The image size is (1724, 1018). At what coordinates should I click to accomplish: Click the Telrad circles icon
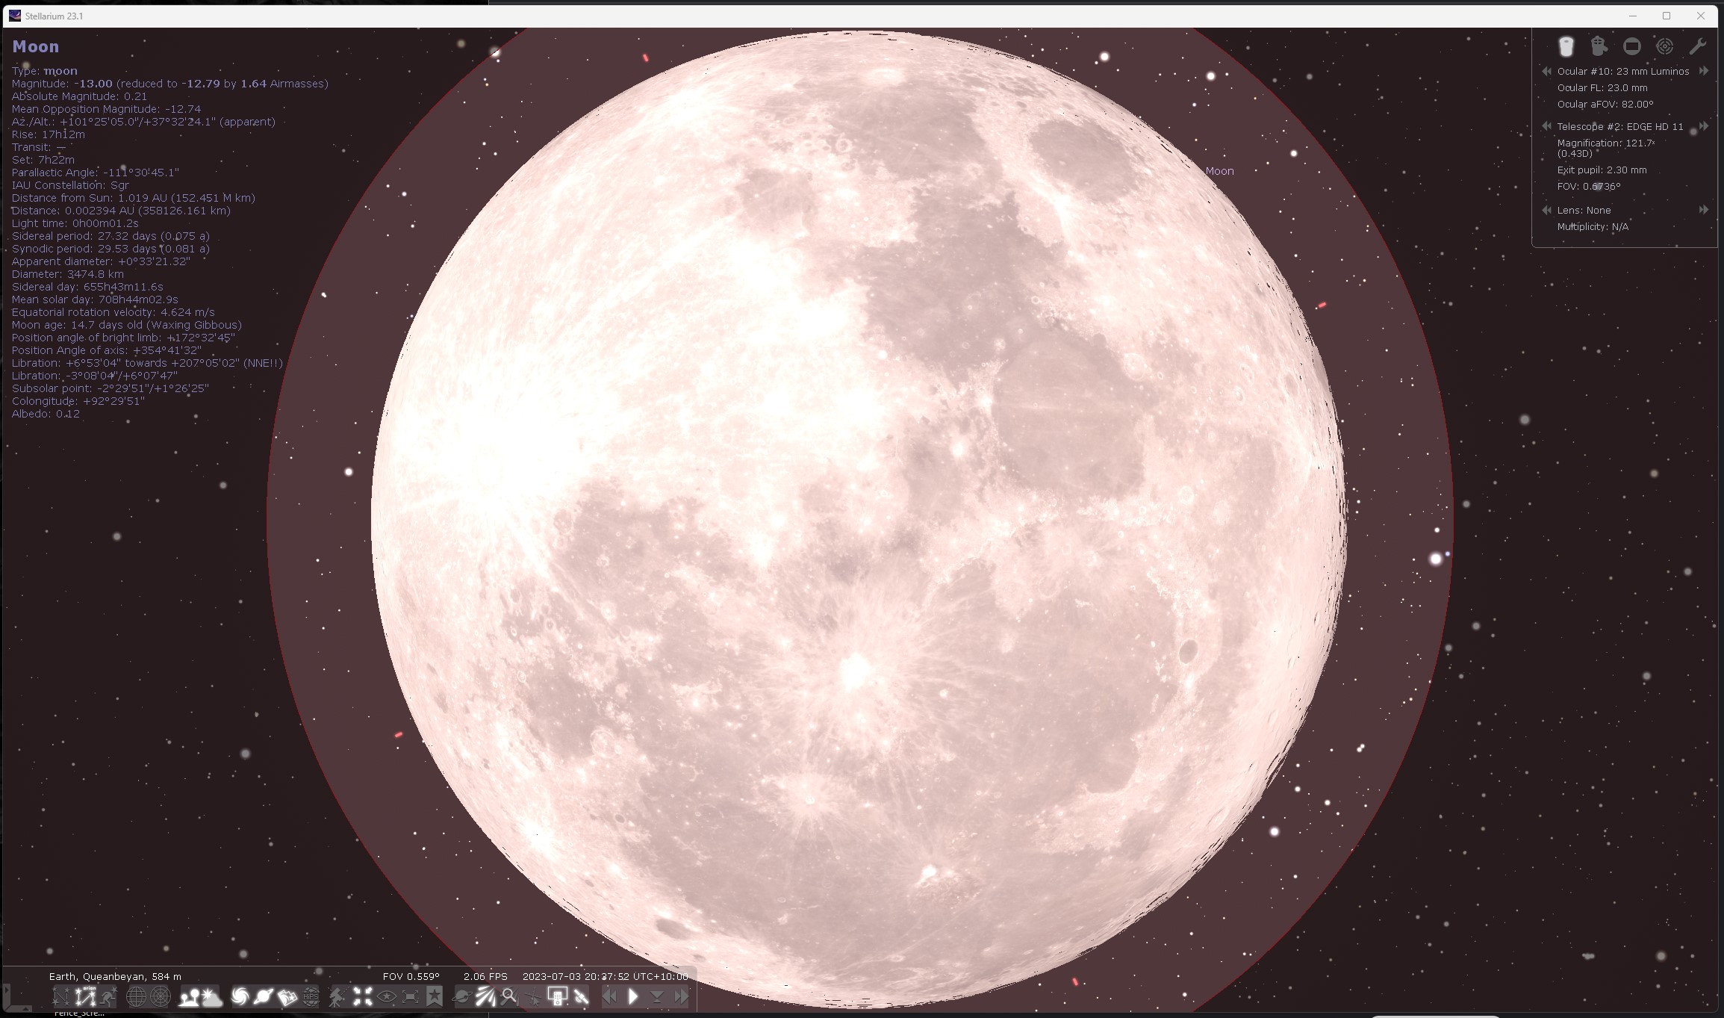[x=1665, y=47]
